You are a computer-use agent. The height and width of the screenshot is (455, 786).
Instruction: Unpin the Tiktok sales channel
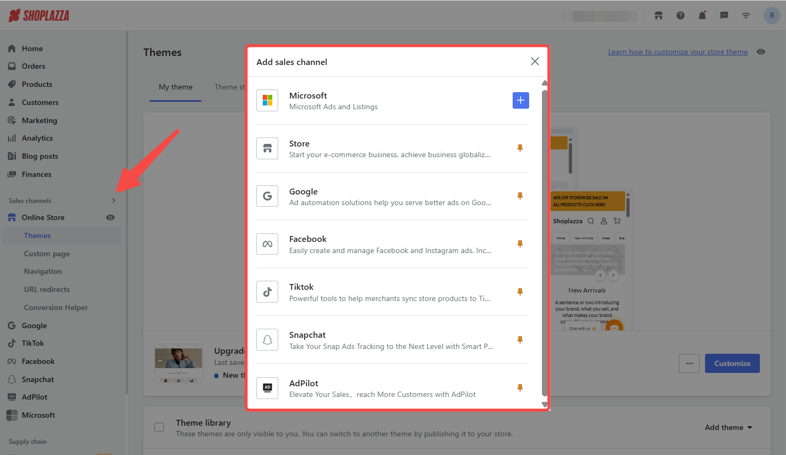(520, 292)
